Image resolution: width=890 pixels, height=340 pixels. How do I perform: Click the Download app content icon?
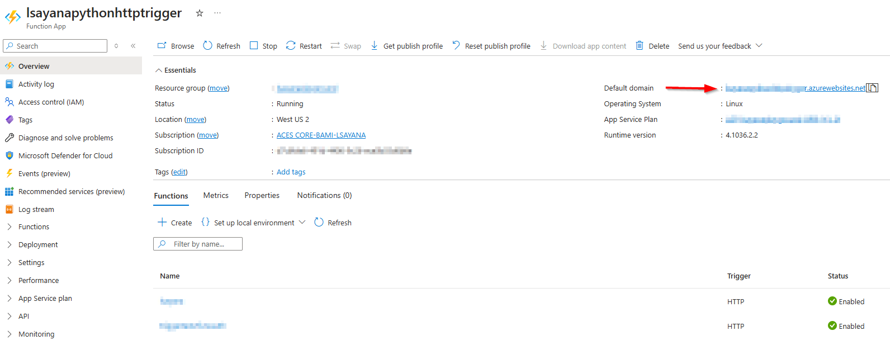tap(543, 45)
